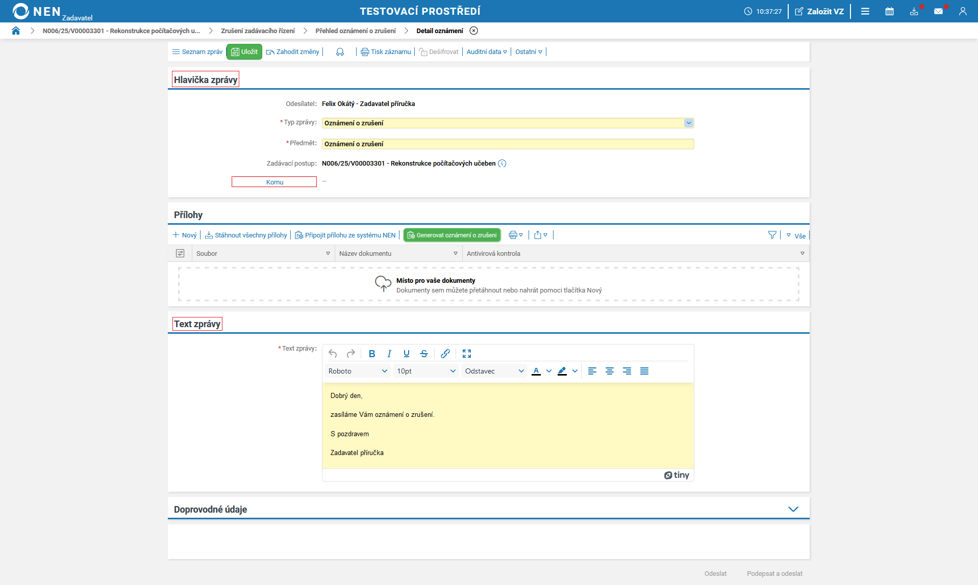Click the undo arrow in editor
The width and height of the screenshot is (978, 585).
pyautogui.click(x=333, y=354)
